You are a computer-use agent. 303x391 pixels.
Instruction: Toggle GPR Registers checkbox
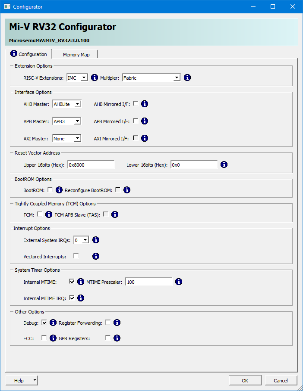pyautogui.click(x=108, y=338)
